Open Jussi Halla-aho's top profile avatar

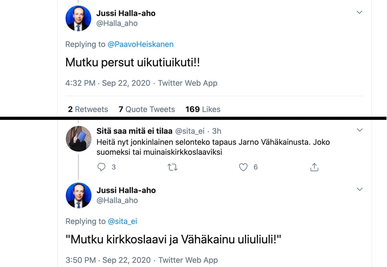(78, 18)
